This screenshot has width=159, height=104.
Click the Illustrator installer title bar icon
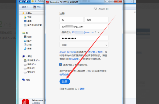point(47,2)
